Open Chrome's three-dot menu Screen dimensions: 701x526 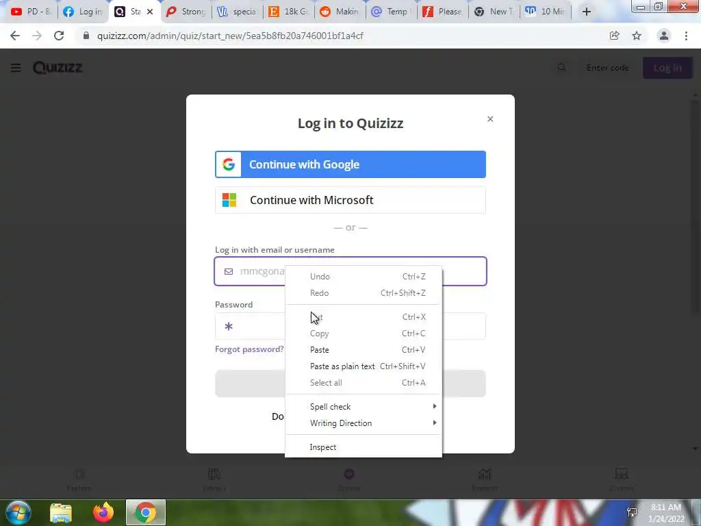686,36
